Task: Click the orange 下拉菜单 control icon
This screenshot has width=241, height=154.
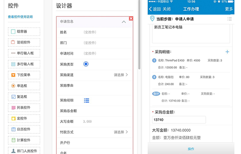Action: 13,75
